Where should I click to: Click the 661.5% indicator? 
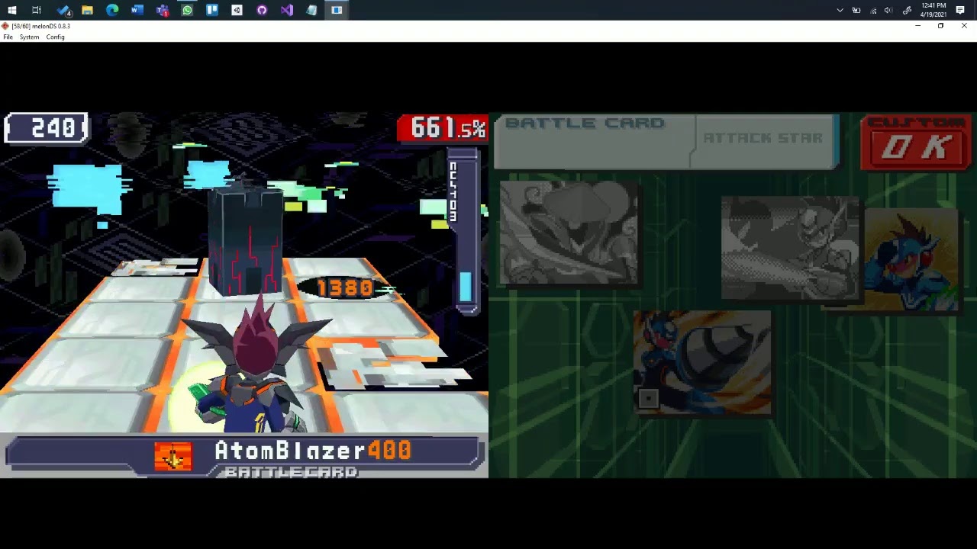tap(442, 128)
